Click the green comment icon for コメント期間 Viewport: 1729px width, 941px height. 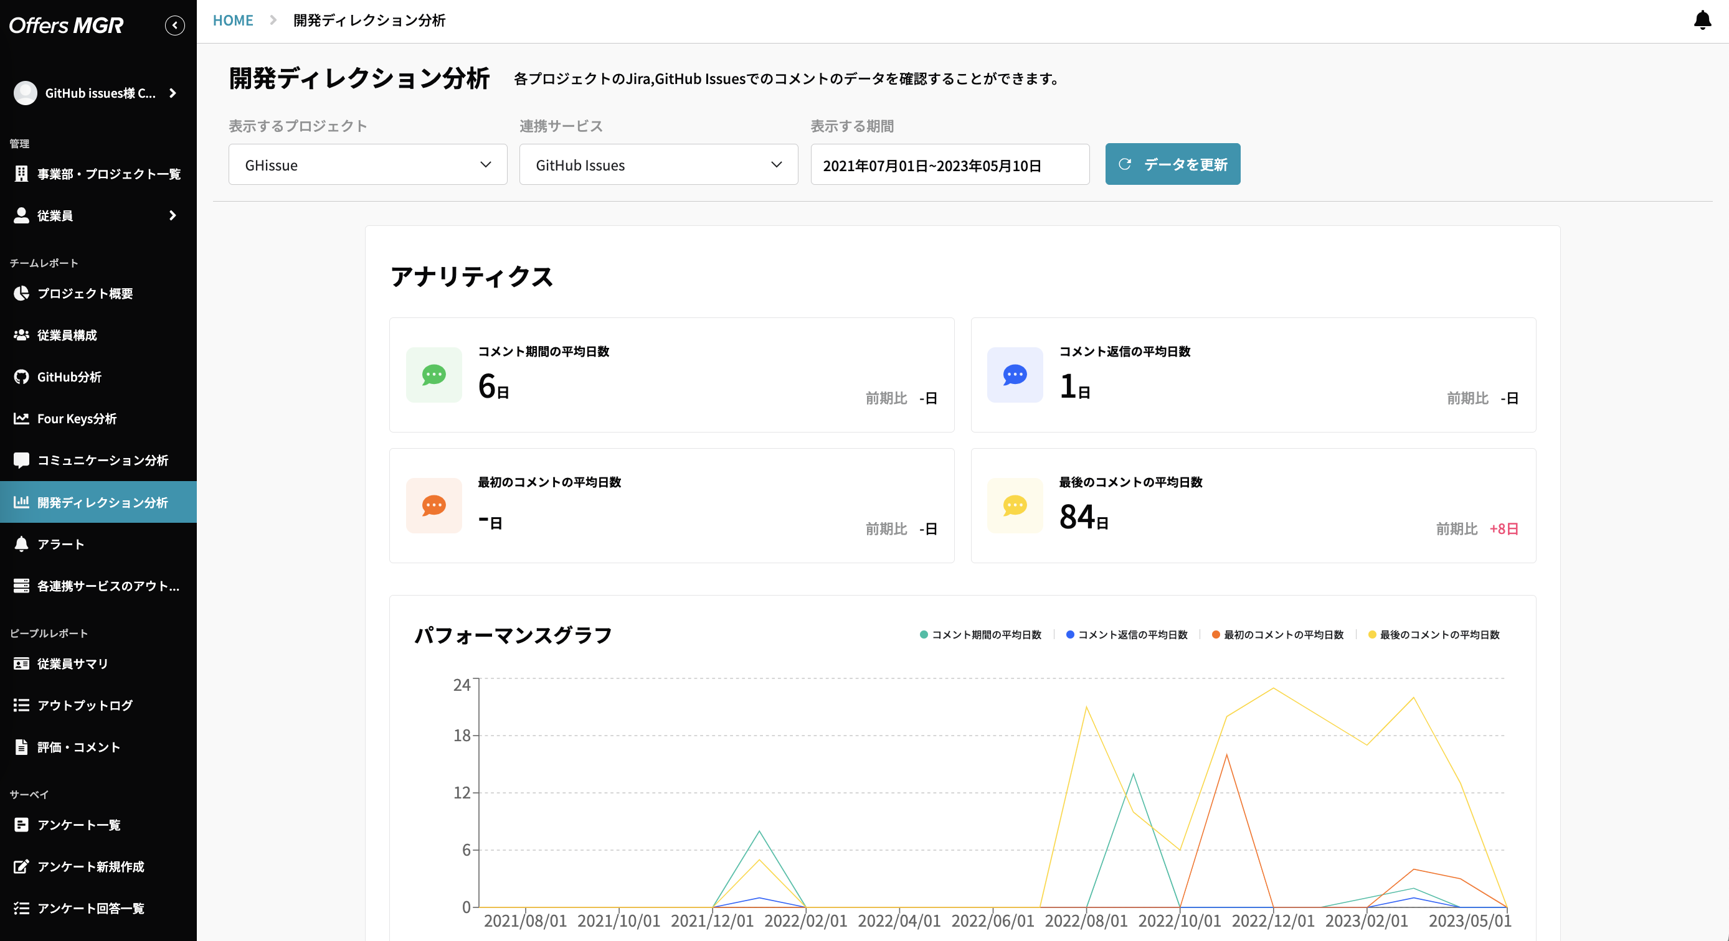pyautogui.click(x=433, y=374)
